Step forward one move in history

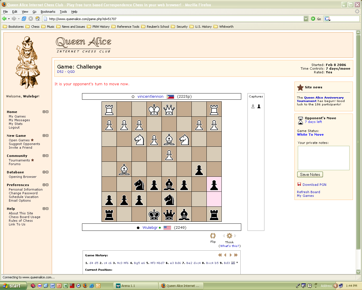(231, 255)
